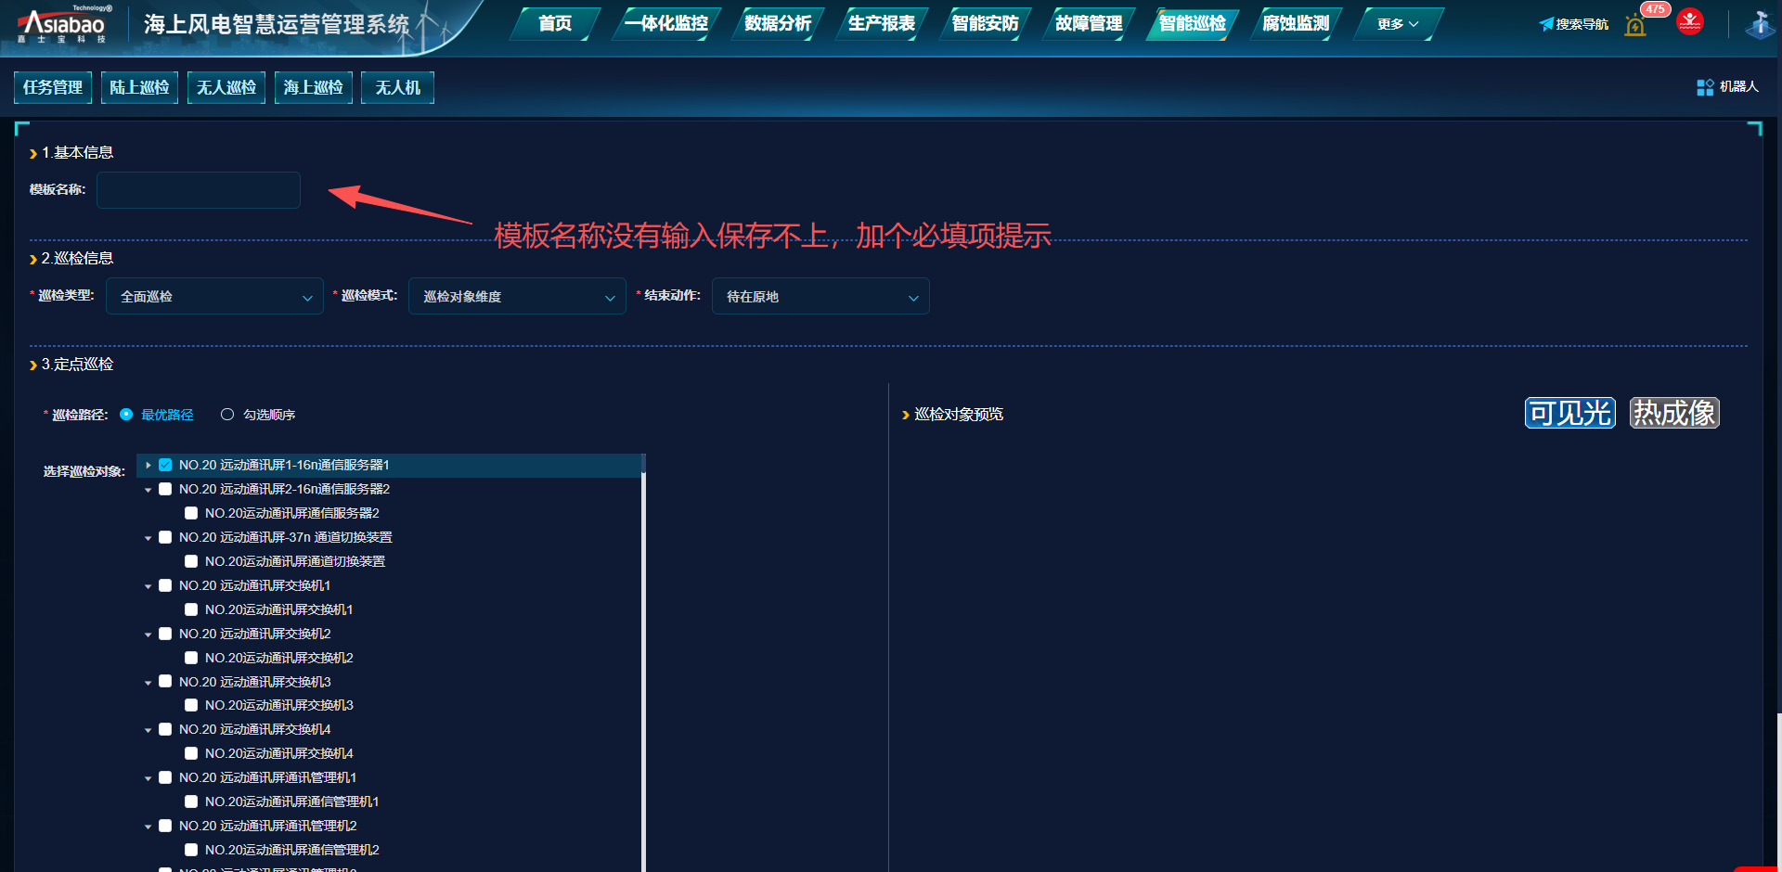Viewport: 1782px width, 872px height.
Task: Switch to the 故障管理 navigation tab
Action: (1088, 24)
